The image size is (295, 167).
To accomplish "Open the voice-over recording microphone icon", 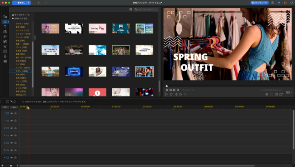I will (x=5, y=56).
